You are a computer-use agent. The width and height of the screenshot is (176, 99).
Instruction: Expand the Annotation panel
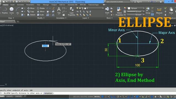point(61,18)
